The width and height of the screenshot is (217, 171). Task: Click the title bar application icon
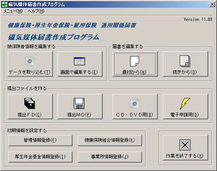click(x=4, y=5)
